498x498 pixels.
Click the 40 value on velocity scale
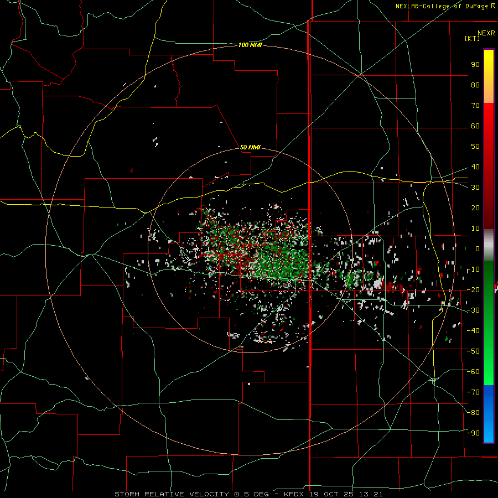pos(475,167)
